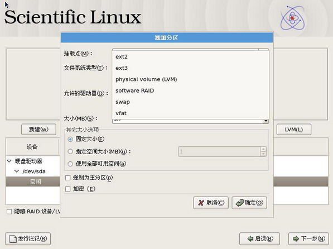333x249 pixels.
Task: Click the 允许的驱动器(D) label
Action: coord(86,93)
